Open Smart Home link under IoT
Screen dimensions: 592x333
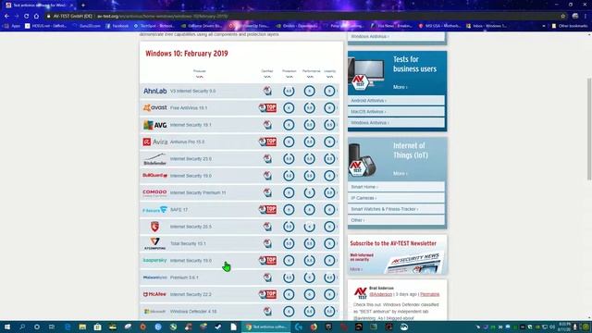(x=396, y=187)
